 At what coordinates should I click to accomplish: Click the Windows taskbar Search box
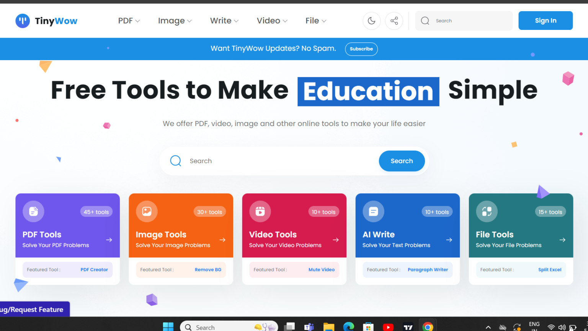[x=229, y=327]
